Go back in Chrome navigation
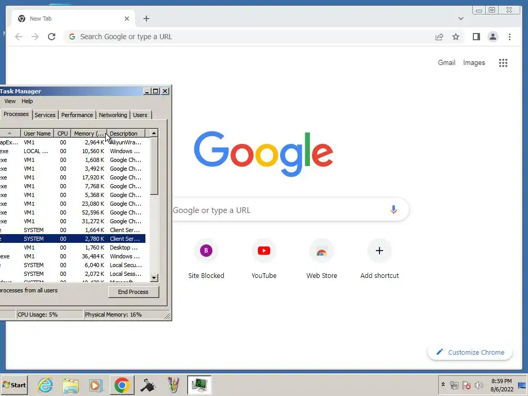528x396 pixels. (x=19, y=37)
